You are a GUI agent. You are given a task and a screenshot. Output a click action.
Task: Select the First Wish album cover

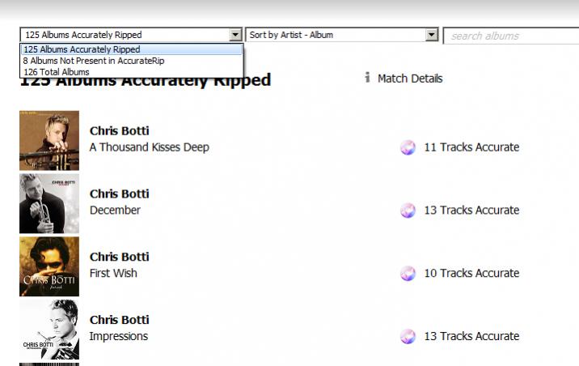49,266
